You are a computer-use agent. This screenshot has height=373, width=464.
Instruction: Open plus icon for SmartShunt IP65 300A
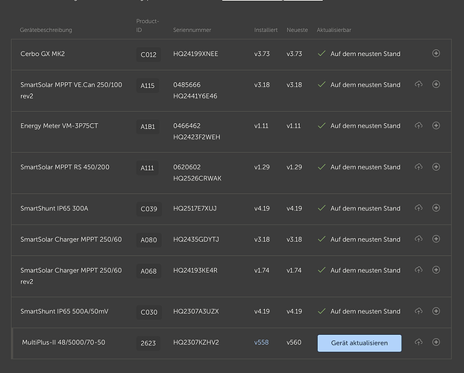click(x=436, y=208)
